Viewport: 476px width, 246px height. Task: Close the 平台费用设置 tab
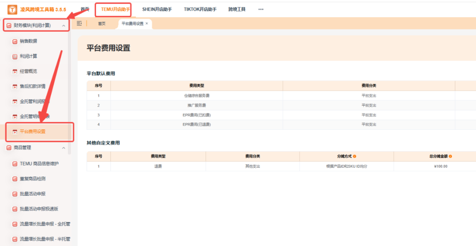(x=147, y=23)
